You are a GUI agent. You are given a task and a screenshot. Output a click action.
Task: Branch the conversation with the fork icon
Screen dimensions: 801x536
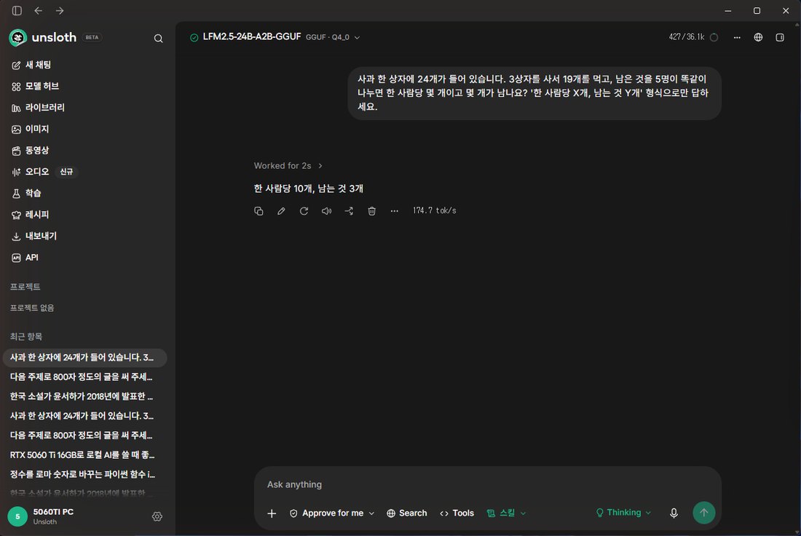349,211
